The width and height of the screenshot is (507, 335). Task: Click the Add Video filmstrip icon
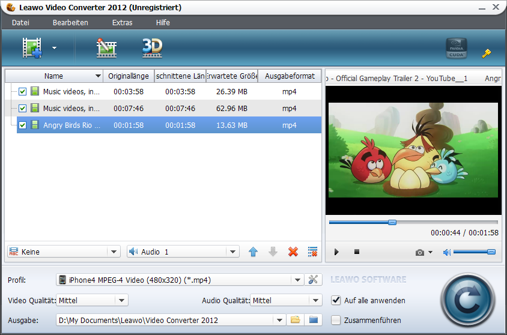pyautogui.click(x=32, y=48)
